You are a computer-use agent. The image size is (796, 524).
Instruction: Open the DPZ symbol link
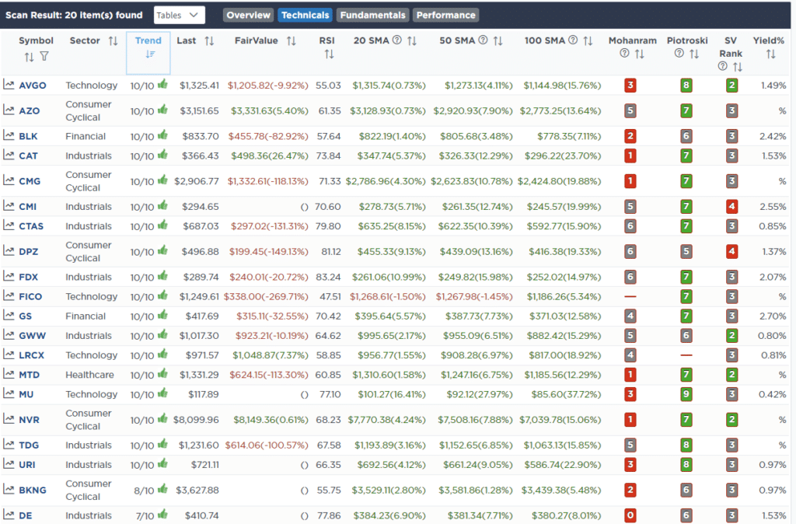(x=29, y=251)
